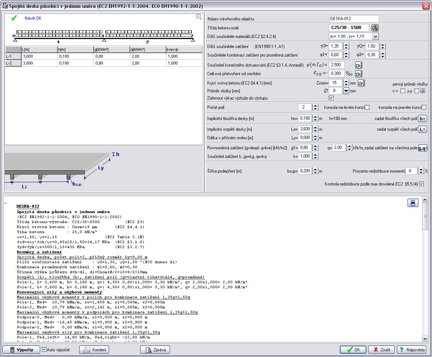Image resolution: width=432 pixels, height=357 pixels.
Task: Cancel with the Zrušit button
Action: coord(381,350)
